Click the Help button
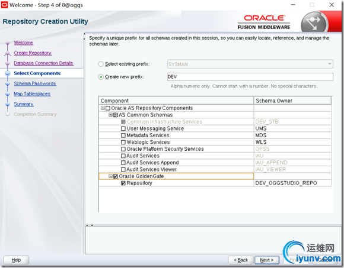The width and height of the screenshot is (344, 268). click(16, 260)
